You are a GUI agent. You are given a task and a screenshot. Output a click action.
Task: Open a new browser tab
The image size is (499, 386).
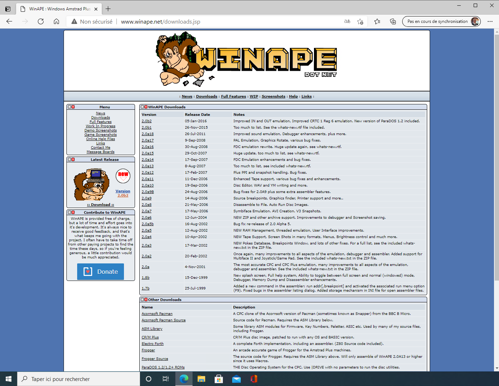pos(108,9)
